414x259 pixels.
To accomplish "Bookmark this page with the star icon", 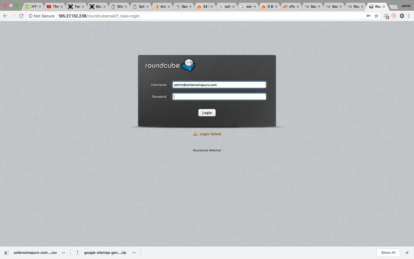I will (x=376, y=16).
